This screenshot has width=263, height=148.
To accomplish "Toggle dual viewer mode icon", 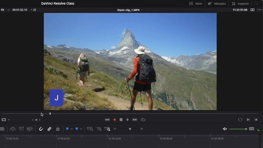I will pyautogui.click(x=252, y=10).
